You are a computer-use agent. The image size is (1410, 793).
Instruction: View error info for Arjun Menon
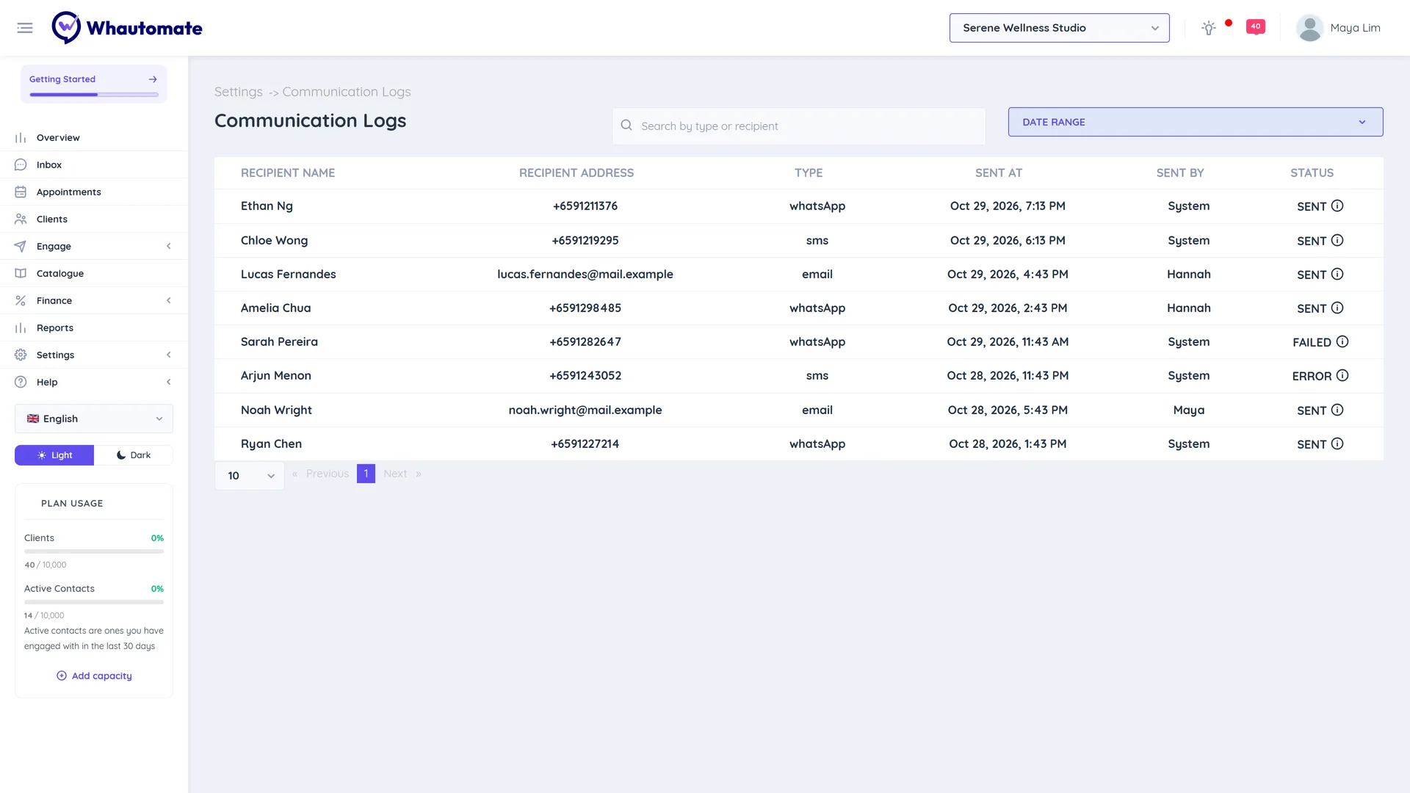coord(1342,375)
